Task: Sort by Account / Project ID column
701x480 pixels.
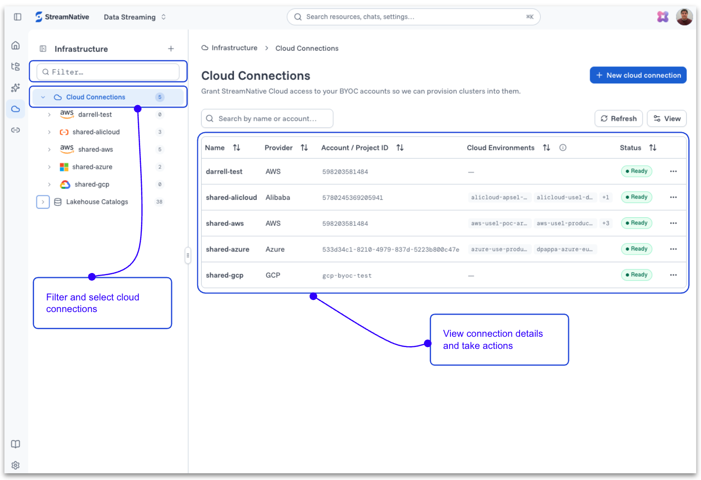Action: (400, 148)
